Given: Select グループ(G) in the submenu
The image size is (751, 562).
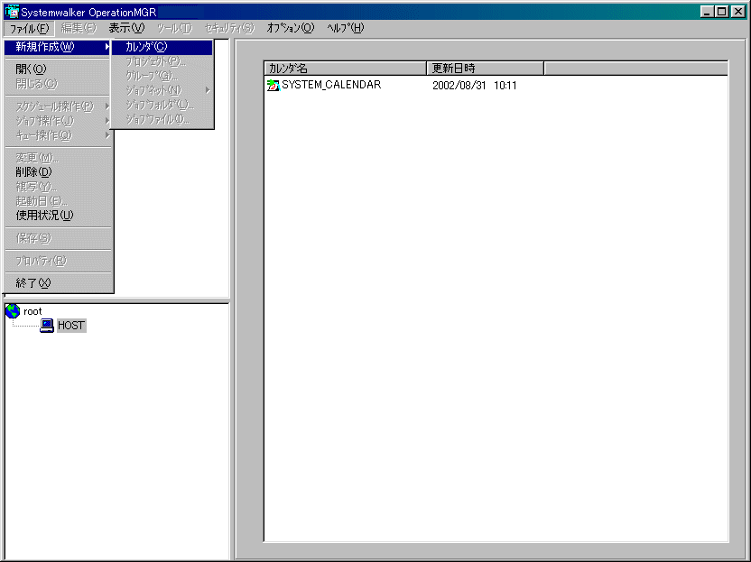Looking at the screenshot, I should pos(162,76).
